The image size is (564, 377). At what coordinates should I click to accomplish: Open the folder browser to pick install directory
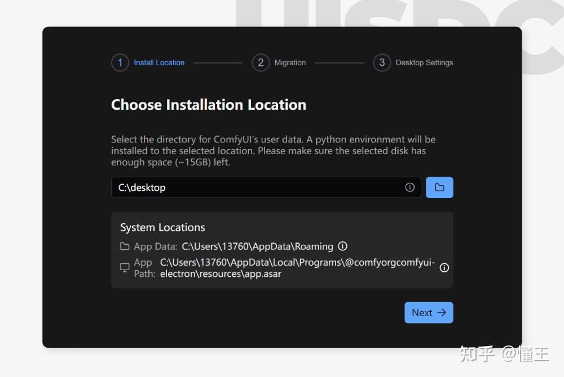(439, 187)
